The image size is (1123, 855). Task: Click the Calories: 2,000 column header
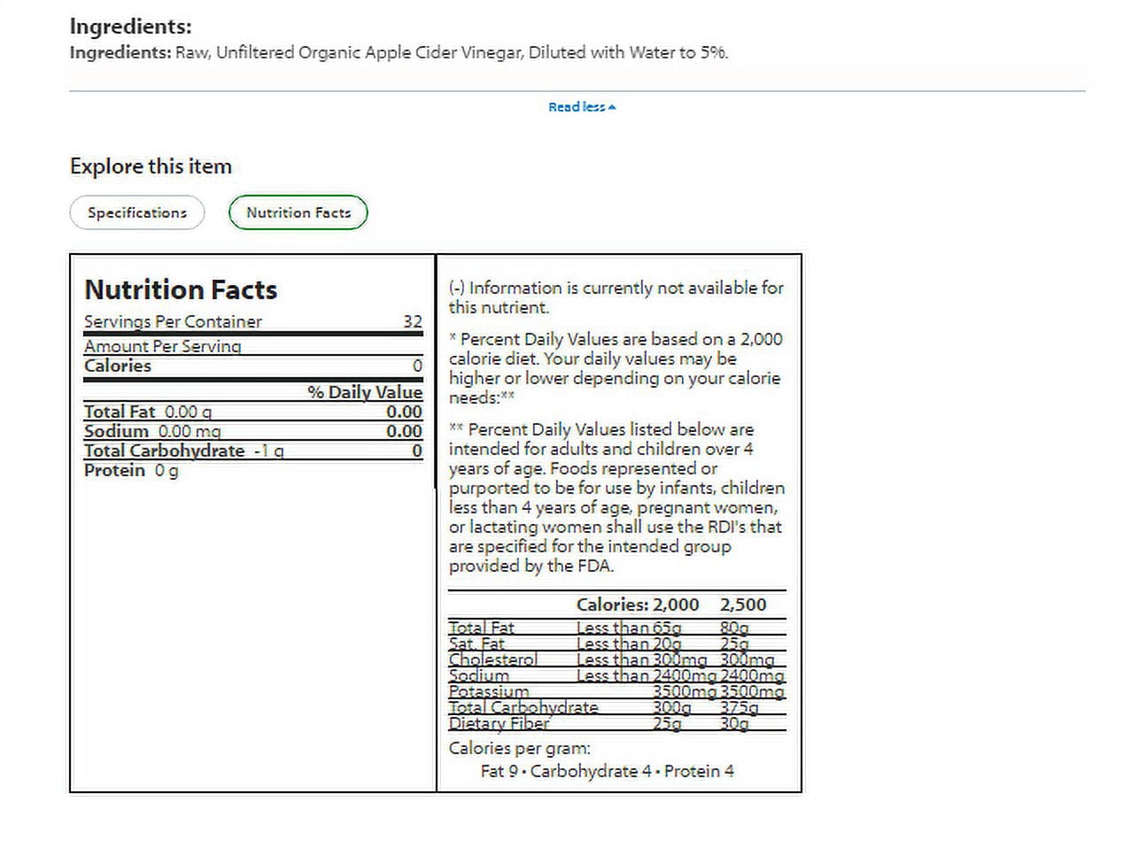638,605
